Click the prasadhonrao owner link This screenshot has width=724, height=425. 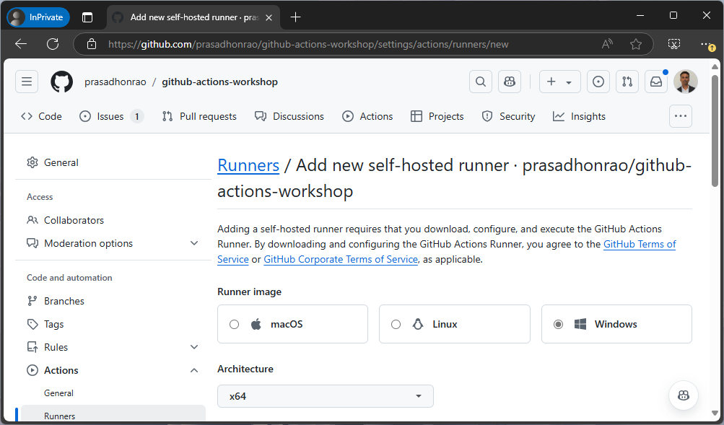point(115,82)
